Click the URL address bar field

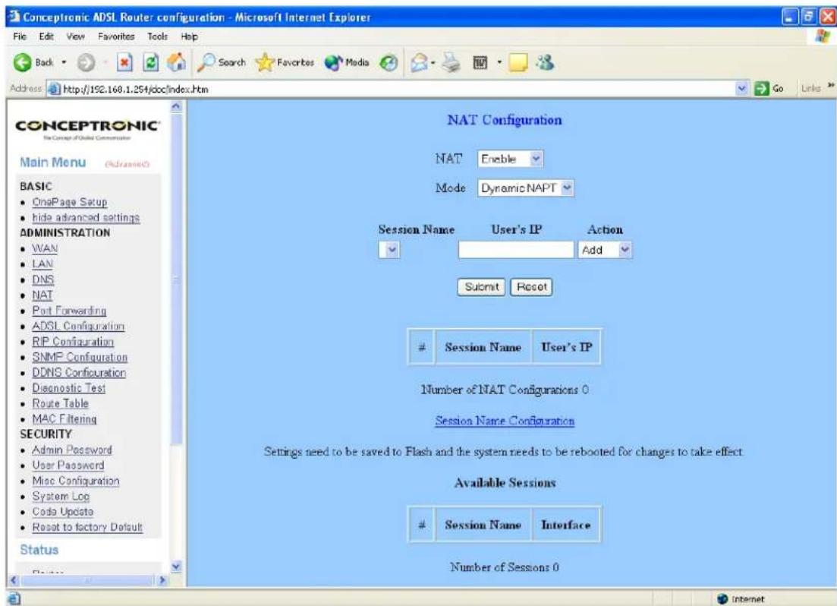click(x=397, y=89)
